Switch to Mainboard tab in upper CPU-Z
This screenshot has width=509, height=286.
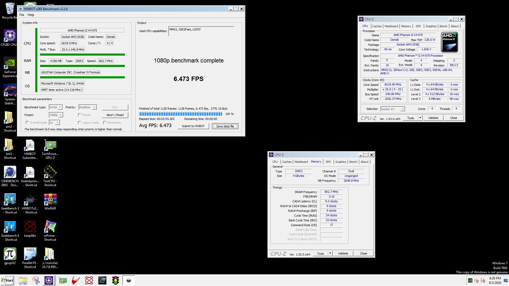tap(391, 26)
